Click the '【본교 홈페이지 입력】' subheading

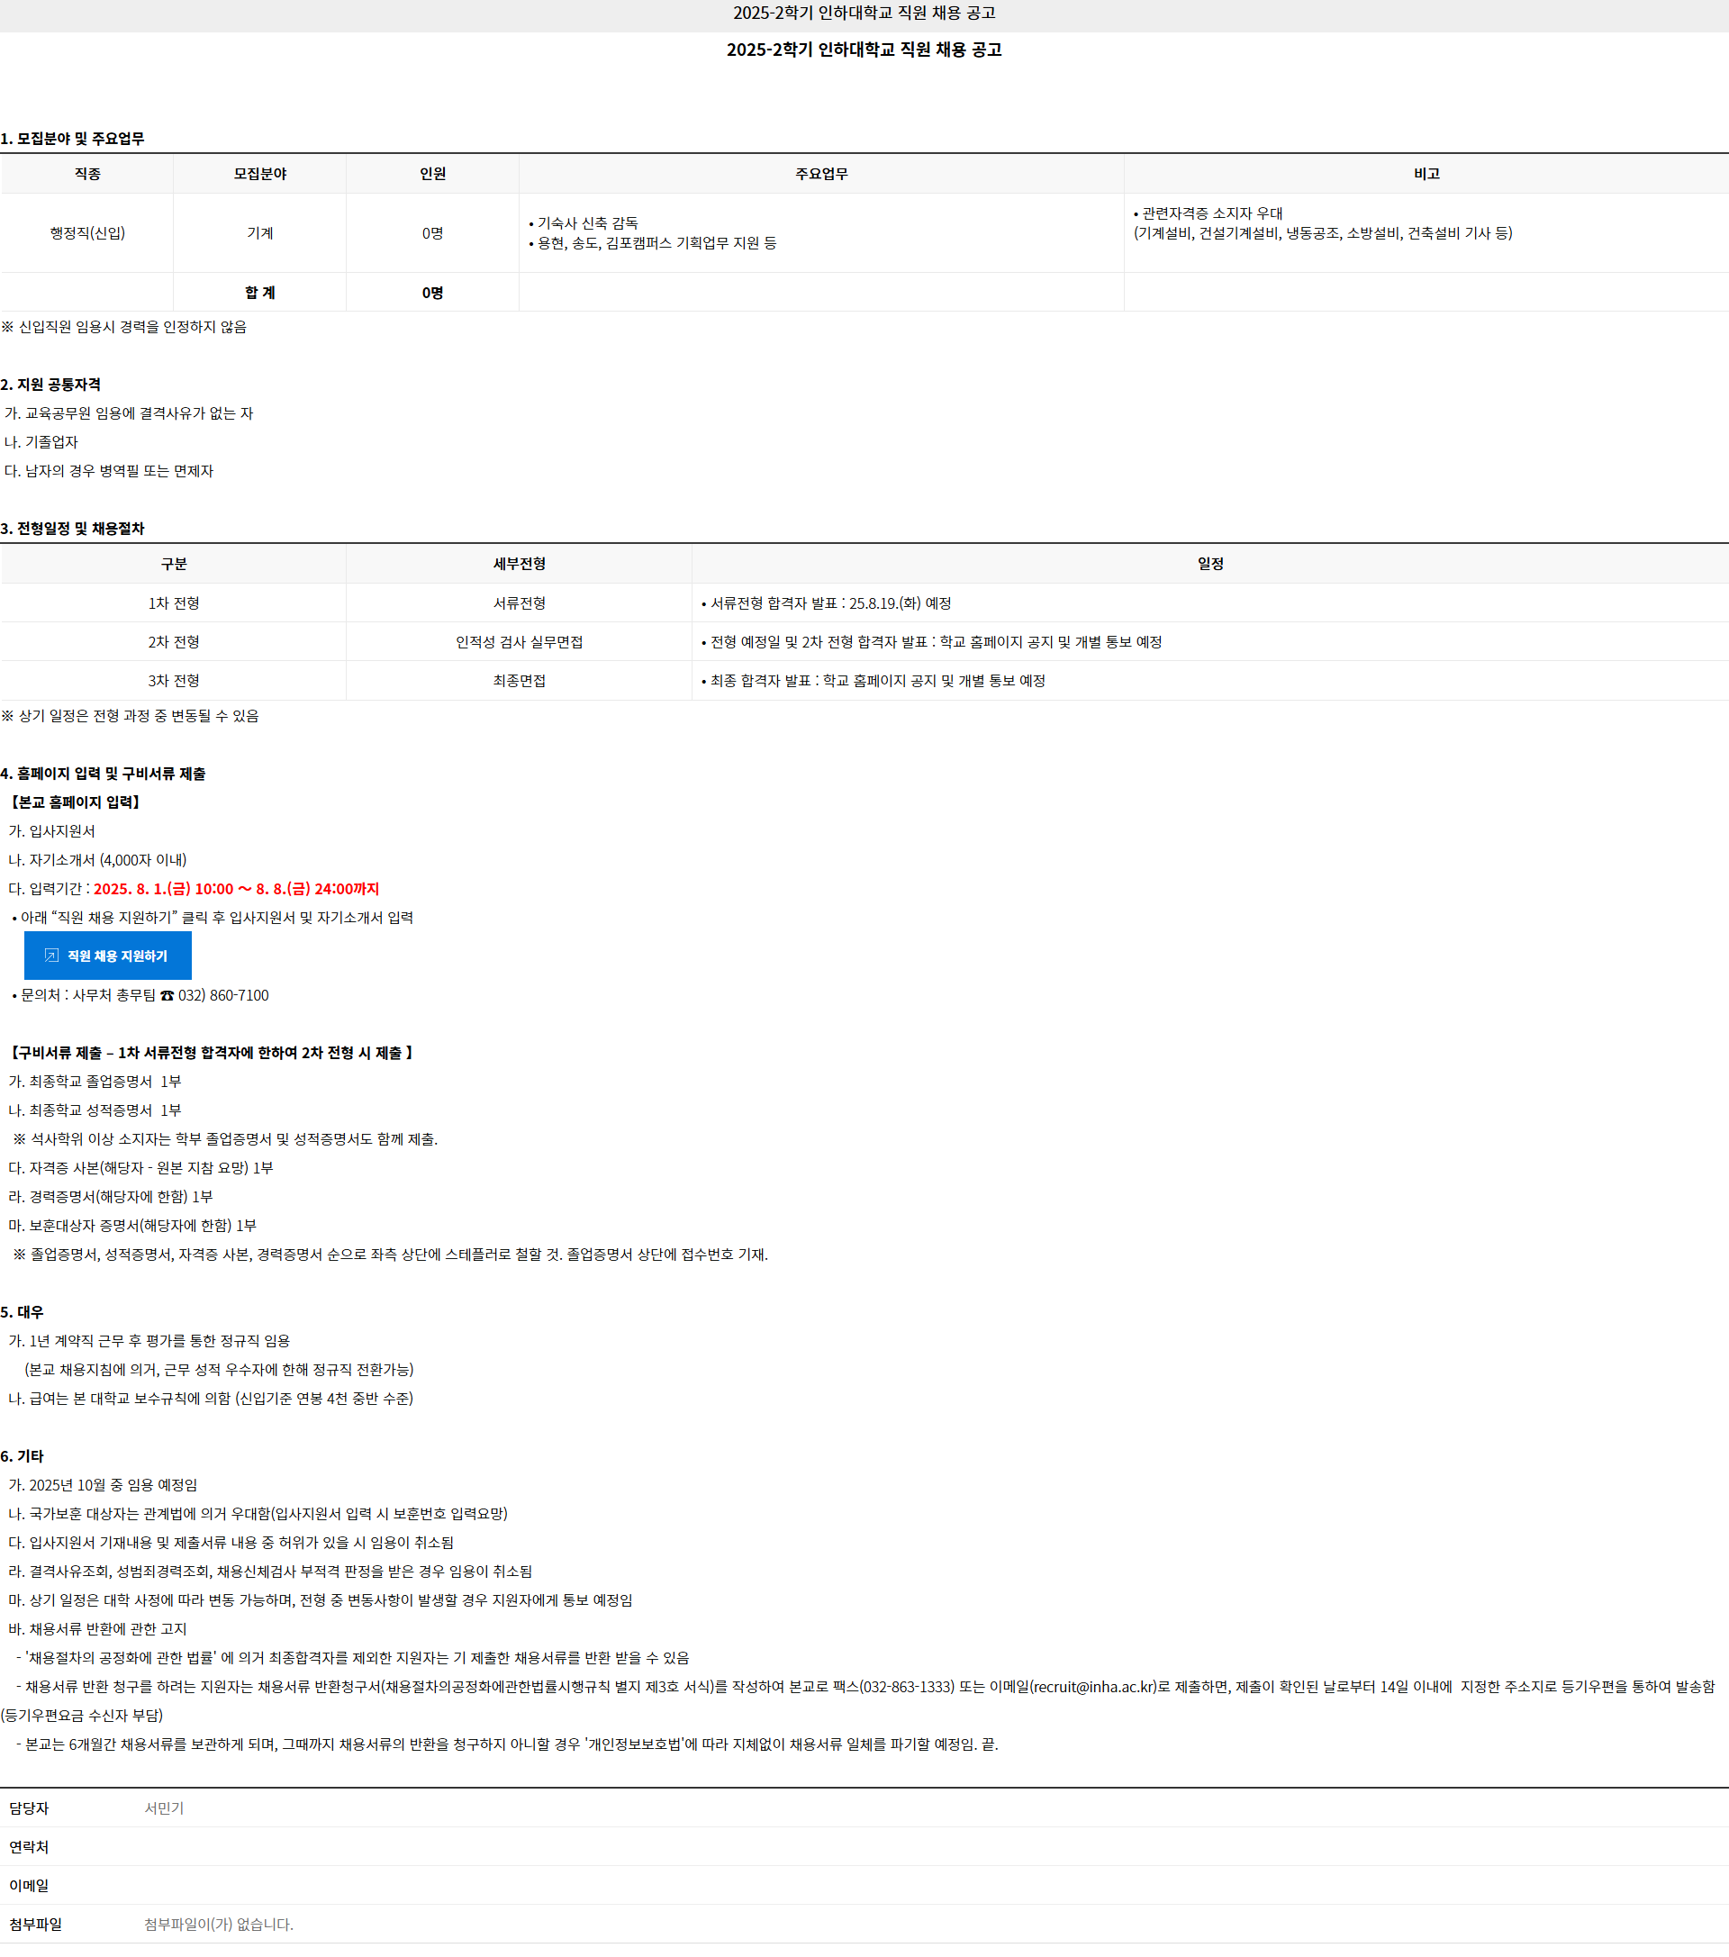76,802
